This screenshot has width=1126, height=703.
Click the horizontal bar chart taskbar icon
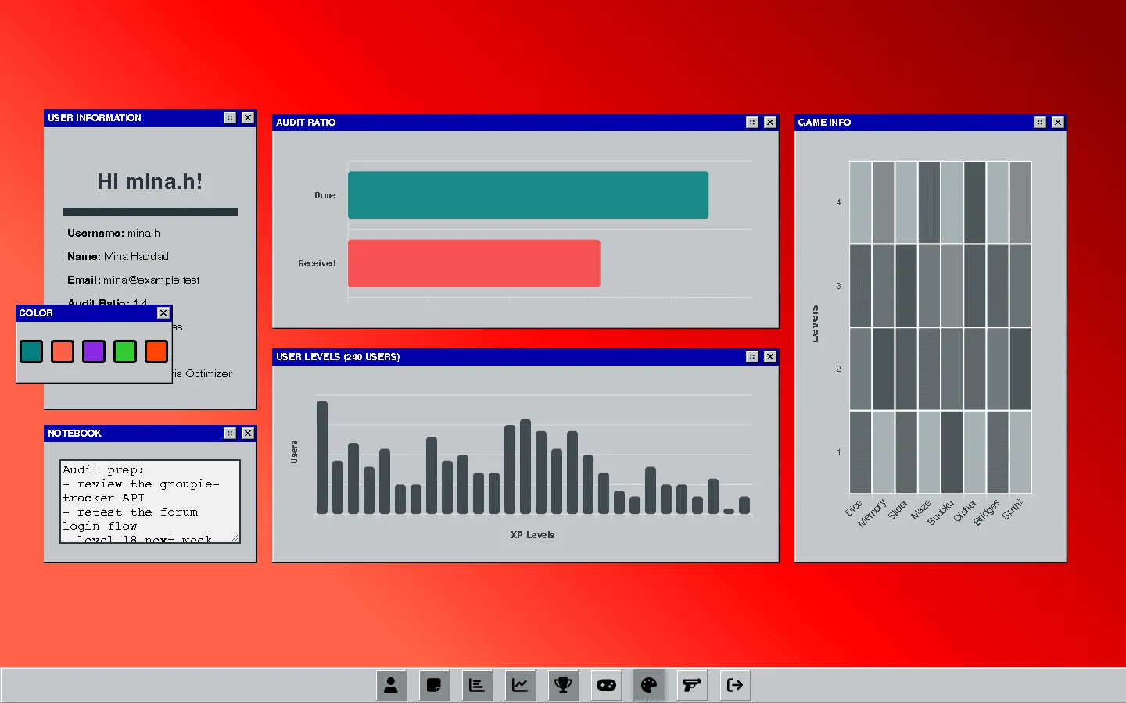(x=477, y=685)
